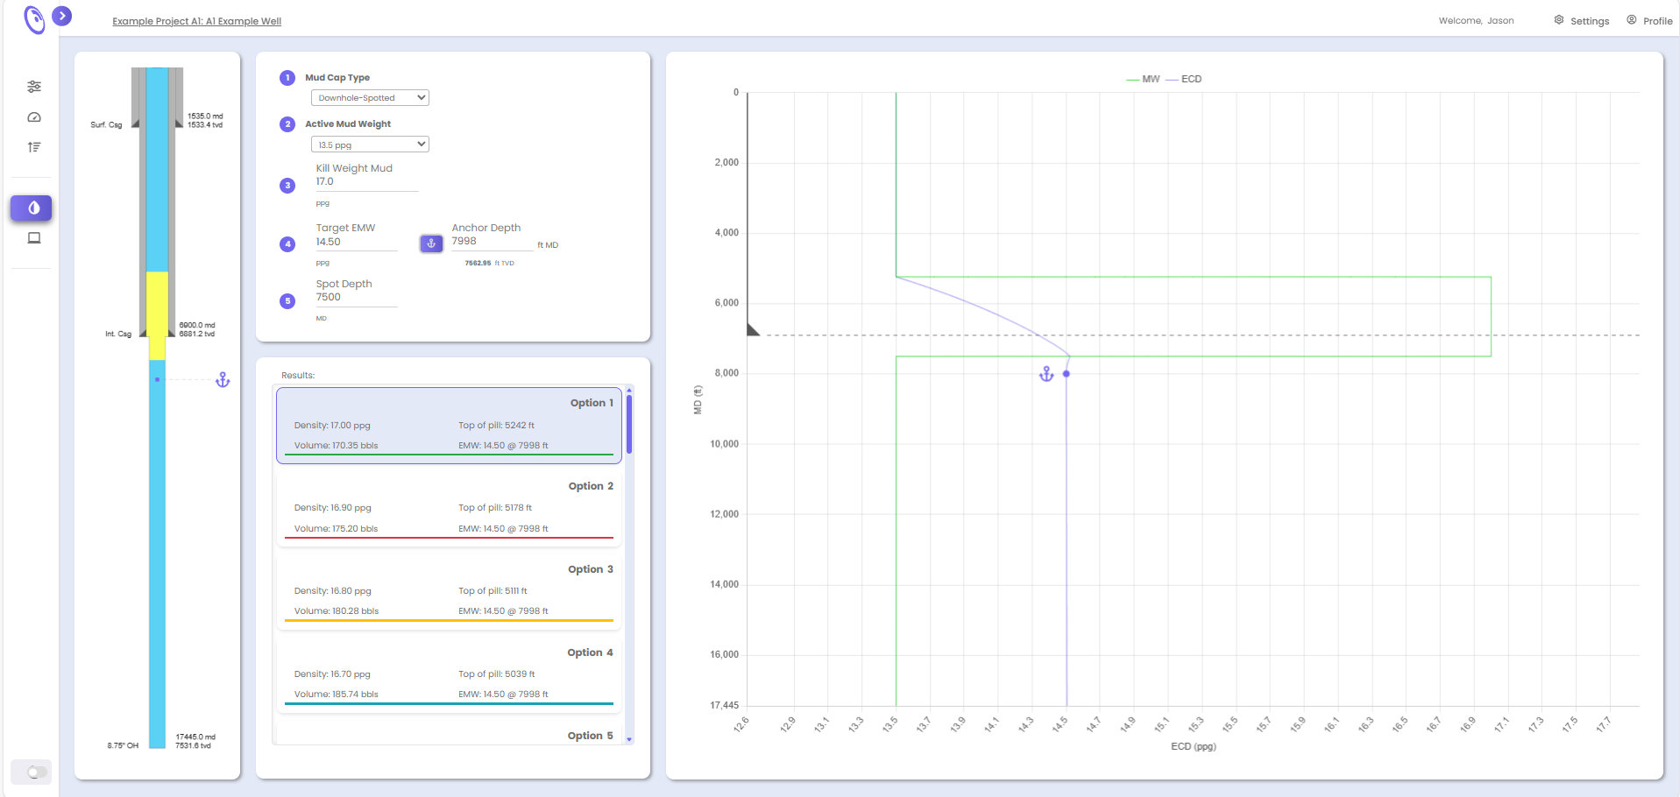The image size is (1680, 797).
Task: Open the laptop icon in sidebar
Action: click(x=34, y=238)
